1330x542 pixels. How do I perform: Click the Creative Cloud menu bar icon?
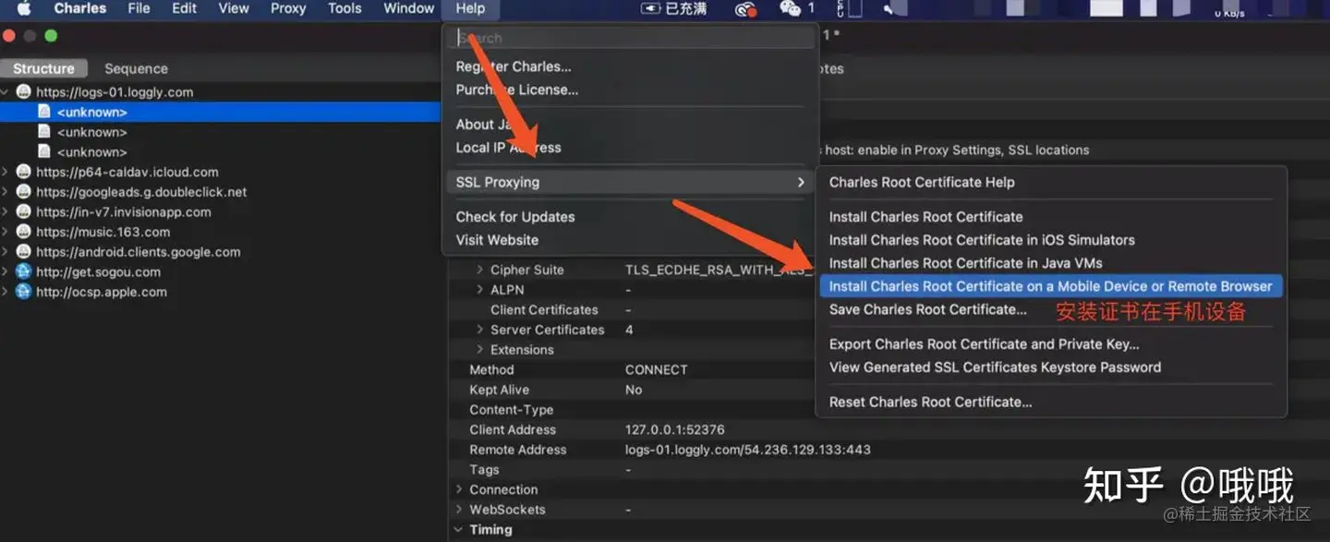coord(745,9)
